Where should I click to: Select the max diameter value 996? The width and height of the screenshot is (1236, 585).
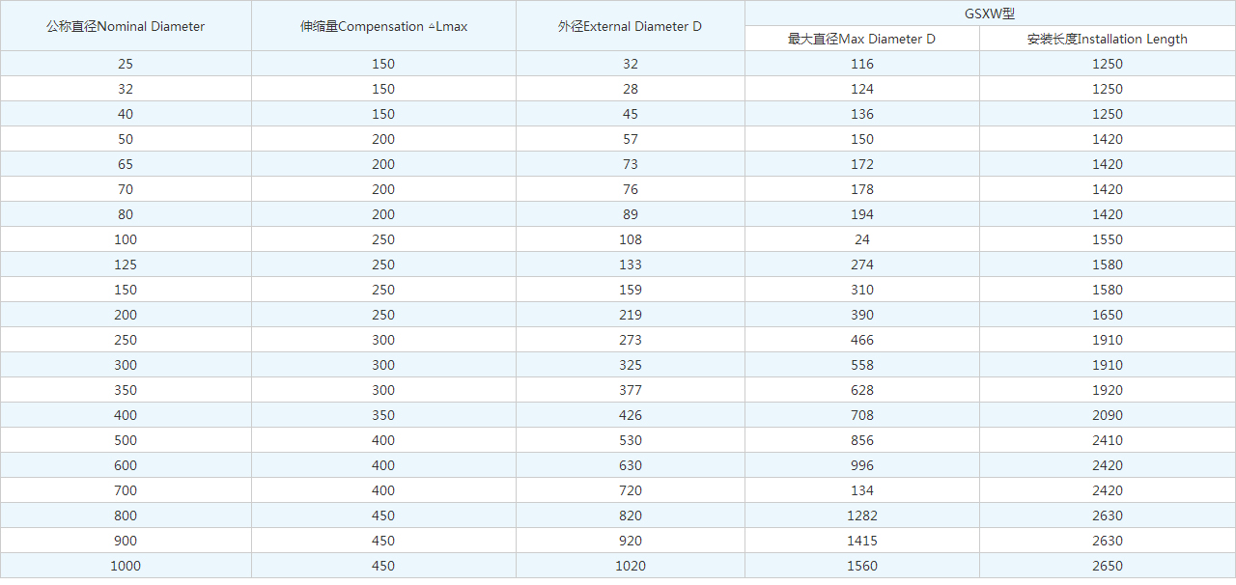tap(861, 465)
